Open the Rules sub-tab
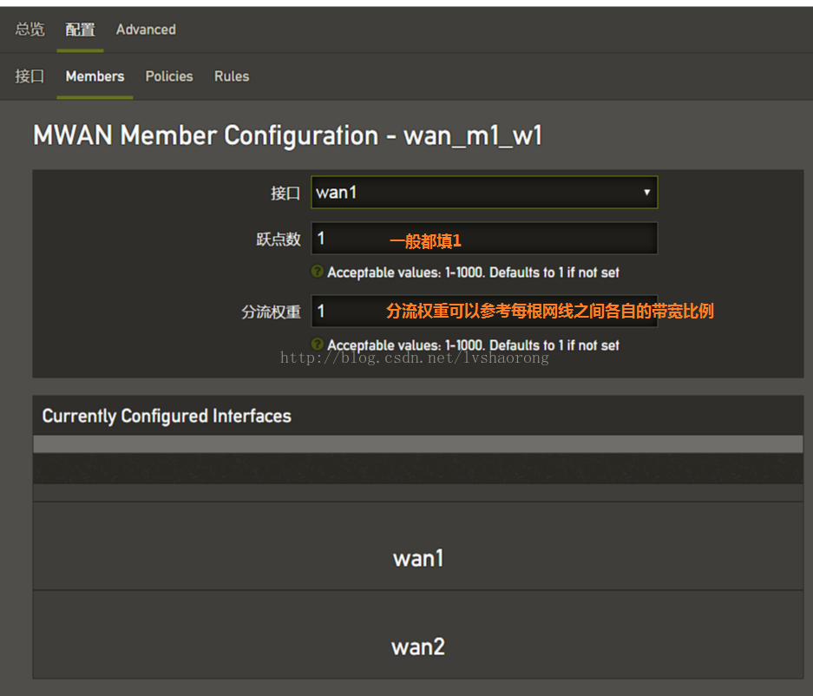 232,76
